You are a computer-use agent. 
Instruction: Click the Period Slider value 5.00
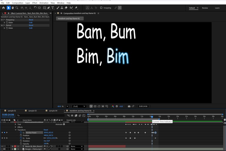(x=31, y=28)
